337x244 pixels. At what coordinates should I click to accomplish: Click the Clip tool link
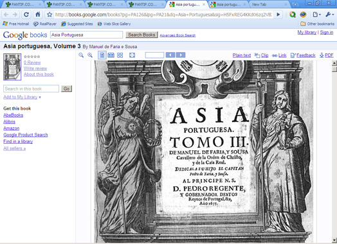[264, 55]
